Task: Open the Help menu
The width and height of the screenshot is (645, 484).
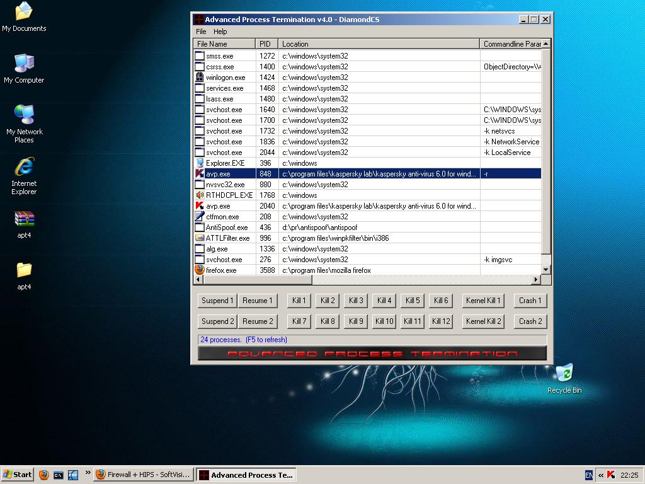Action: coord(220,32)
